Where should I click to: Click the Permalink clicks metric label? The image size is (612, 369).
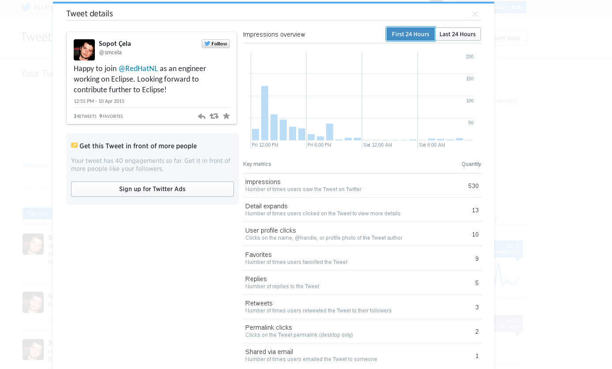coord(269,328)
